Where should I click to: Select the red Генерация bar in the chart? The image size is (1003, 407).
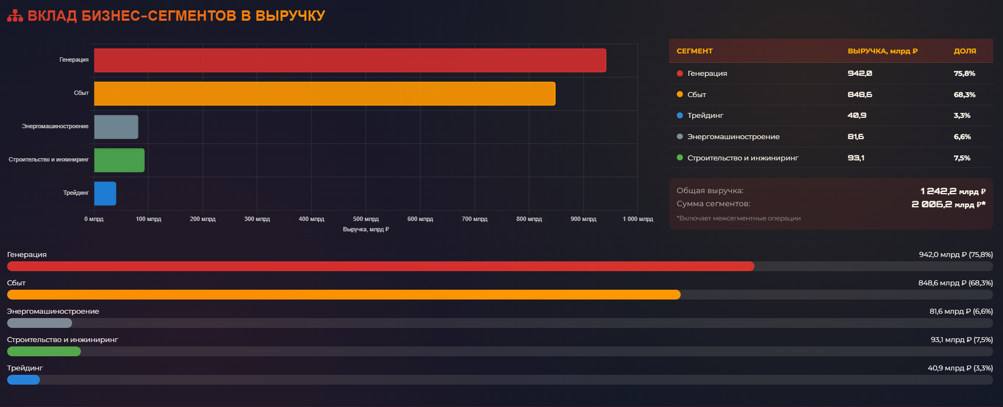[x=350, y=60]
